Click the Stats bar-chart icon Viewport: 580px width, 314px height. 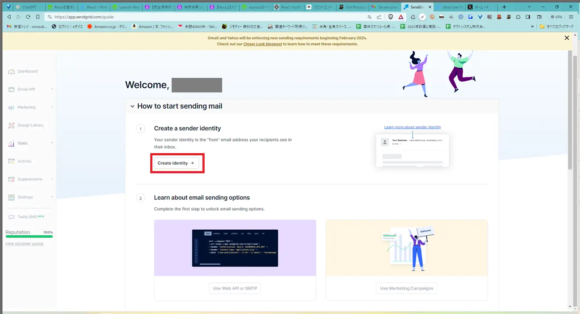point(11,143)
